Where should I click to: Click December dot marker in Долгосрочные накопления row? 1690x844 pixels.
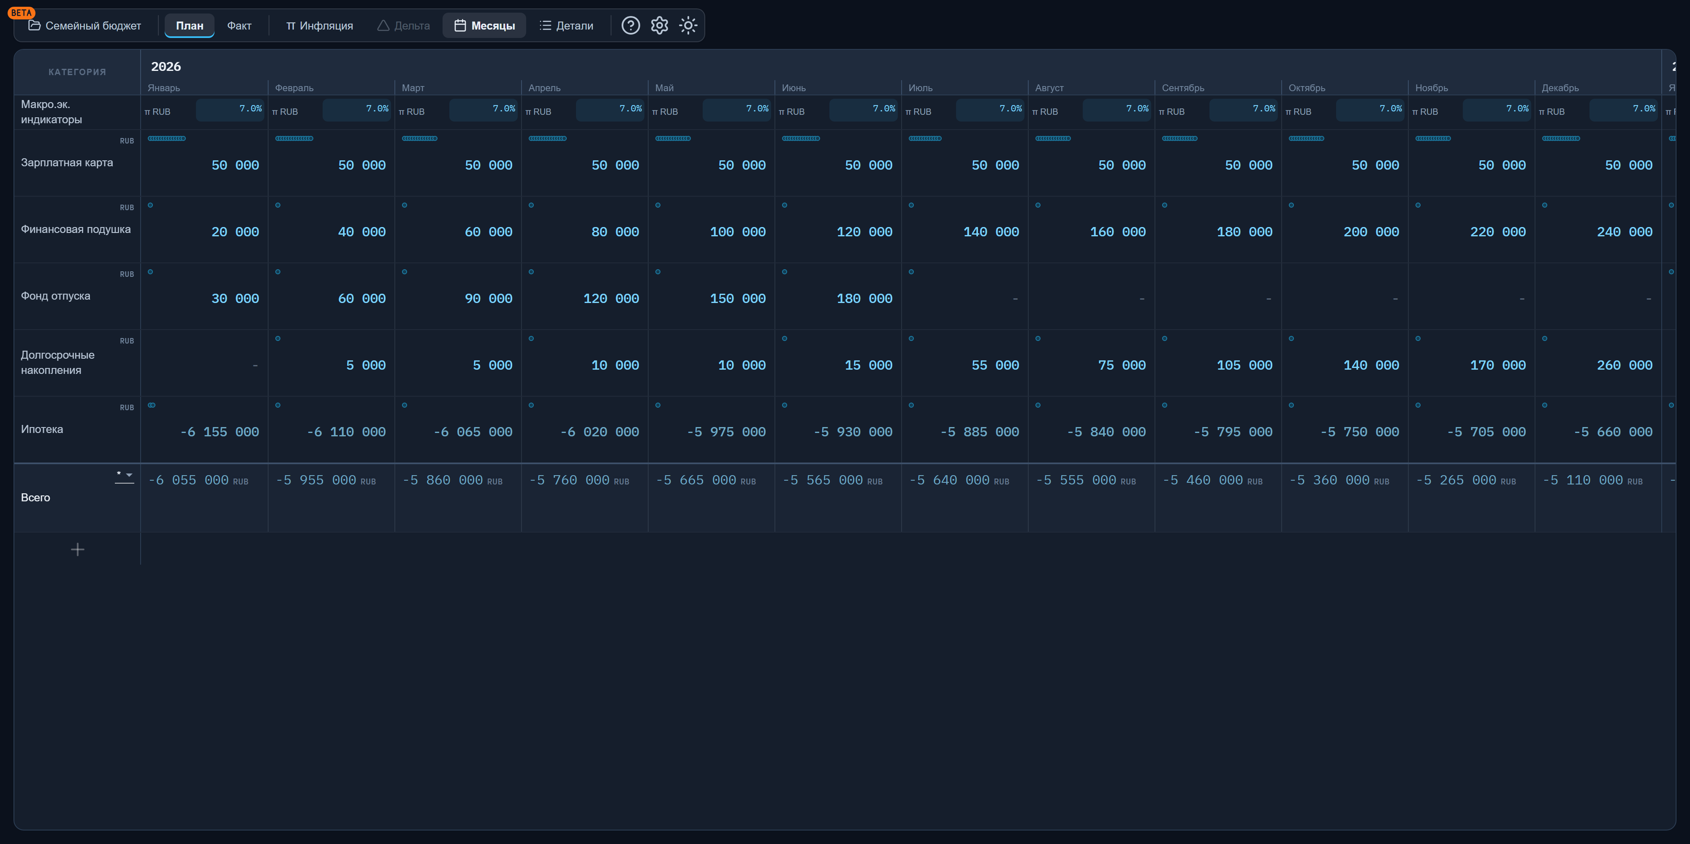(1544, 339)
